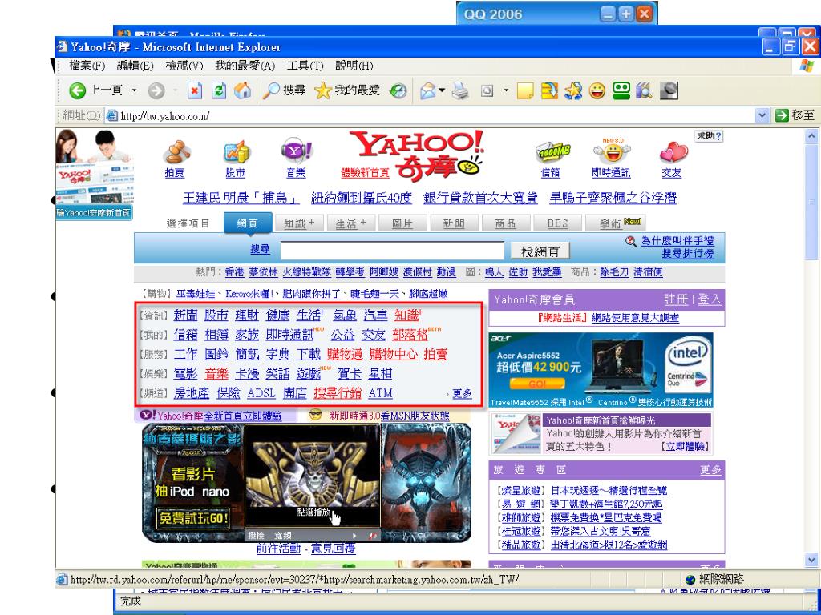Click the Refresh page icon
821x615 pixels.
[218, 90]
